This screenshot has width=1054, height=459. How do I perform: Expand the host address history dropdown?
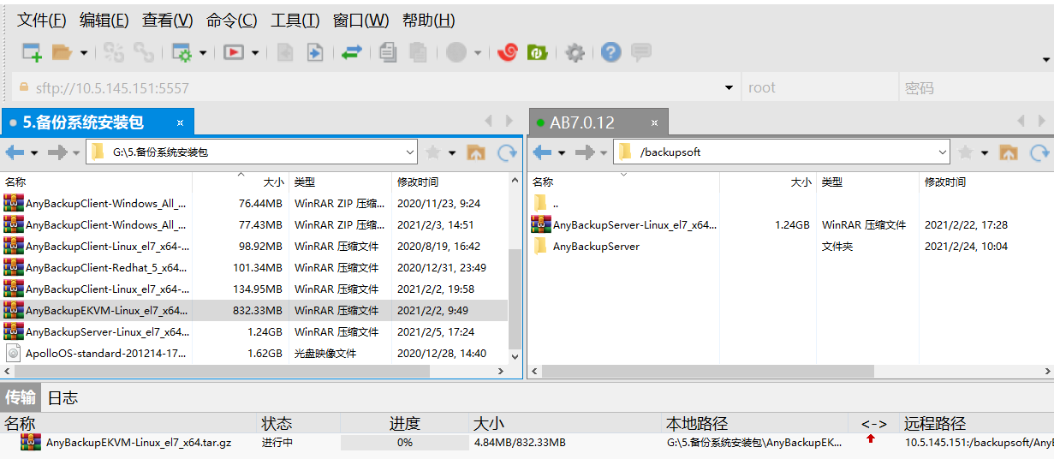coord(729,87)
